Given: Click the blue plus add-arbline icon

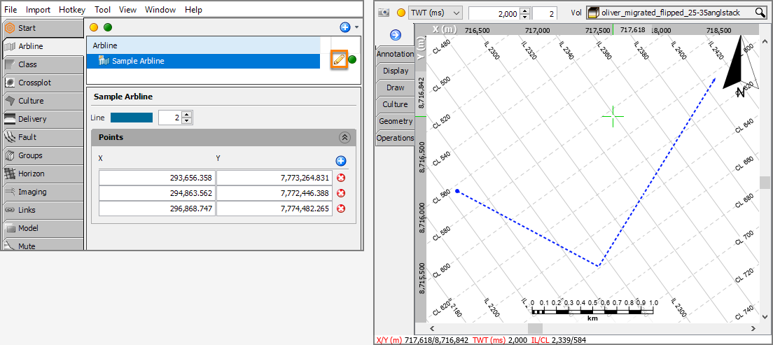Looking at the screenshot, I should (345, 27).
